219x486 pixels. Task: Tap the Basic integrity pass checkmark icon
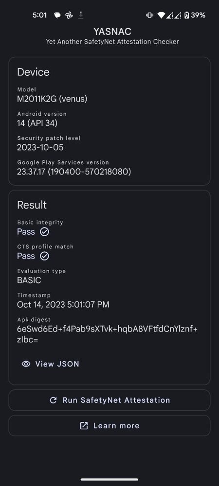click(x=45, y=232)
